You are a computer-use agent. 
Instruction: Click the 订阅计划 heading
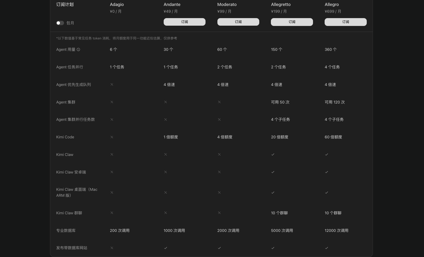65,5
